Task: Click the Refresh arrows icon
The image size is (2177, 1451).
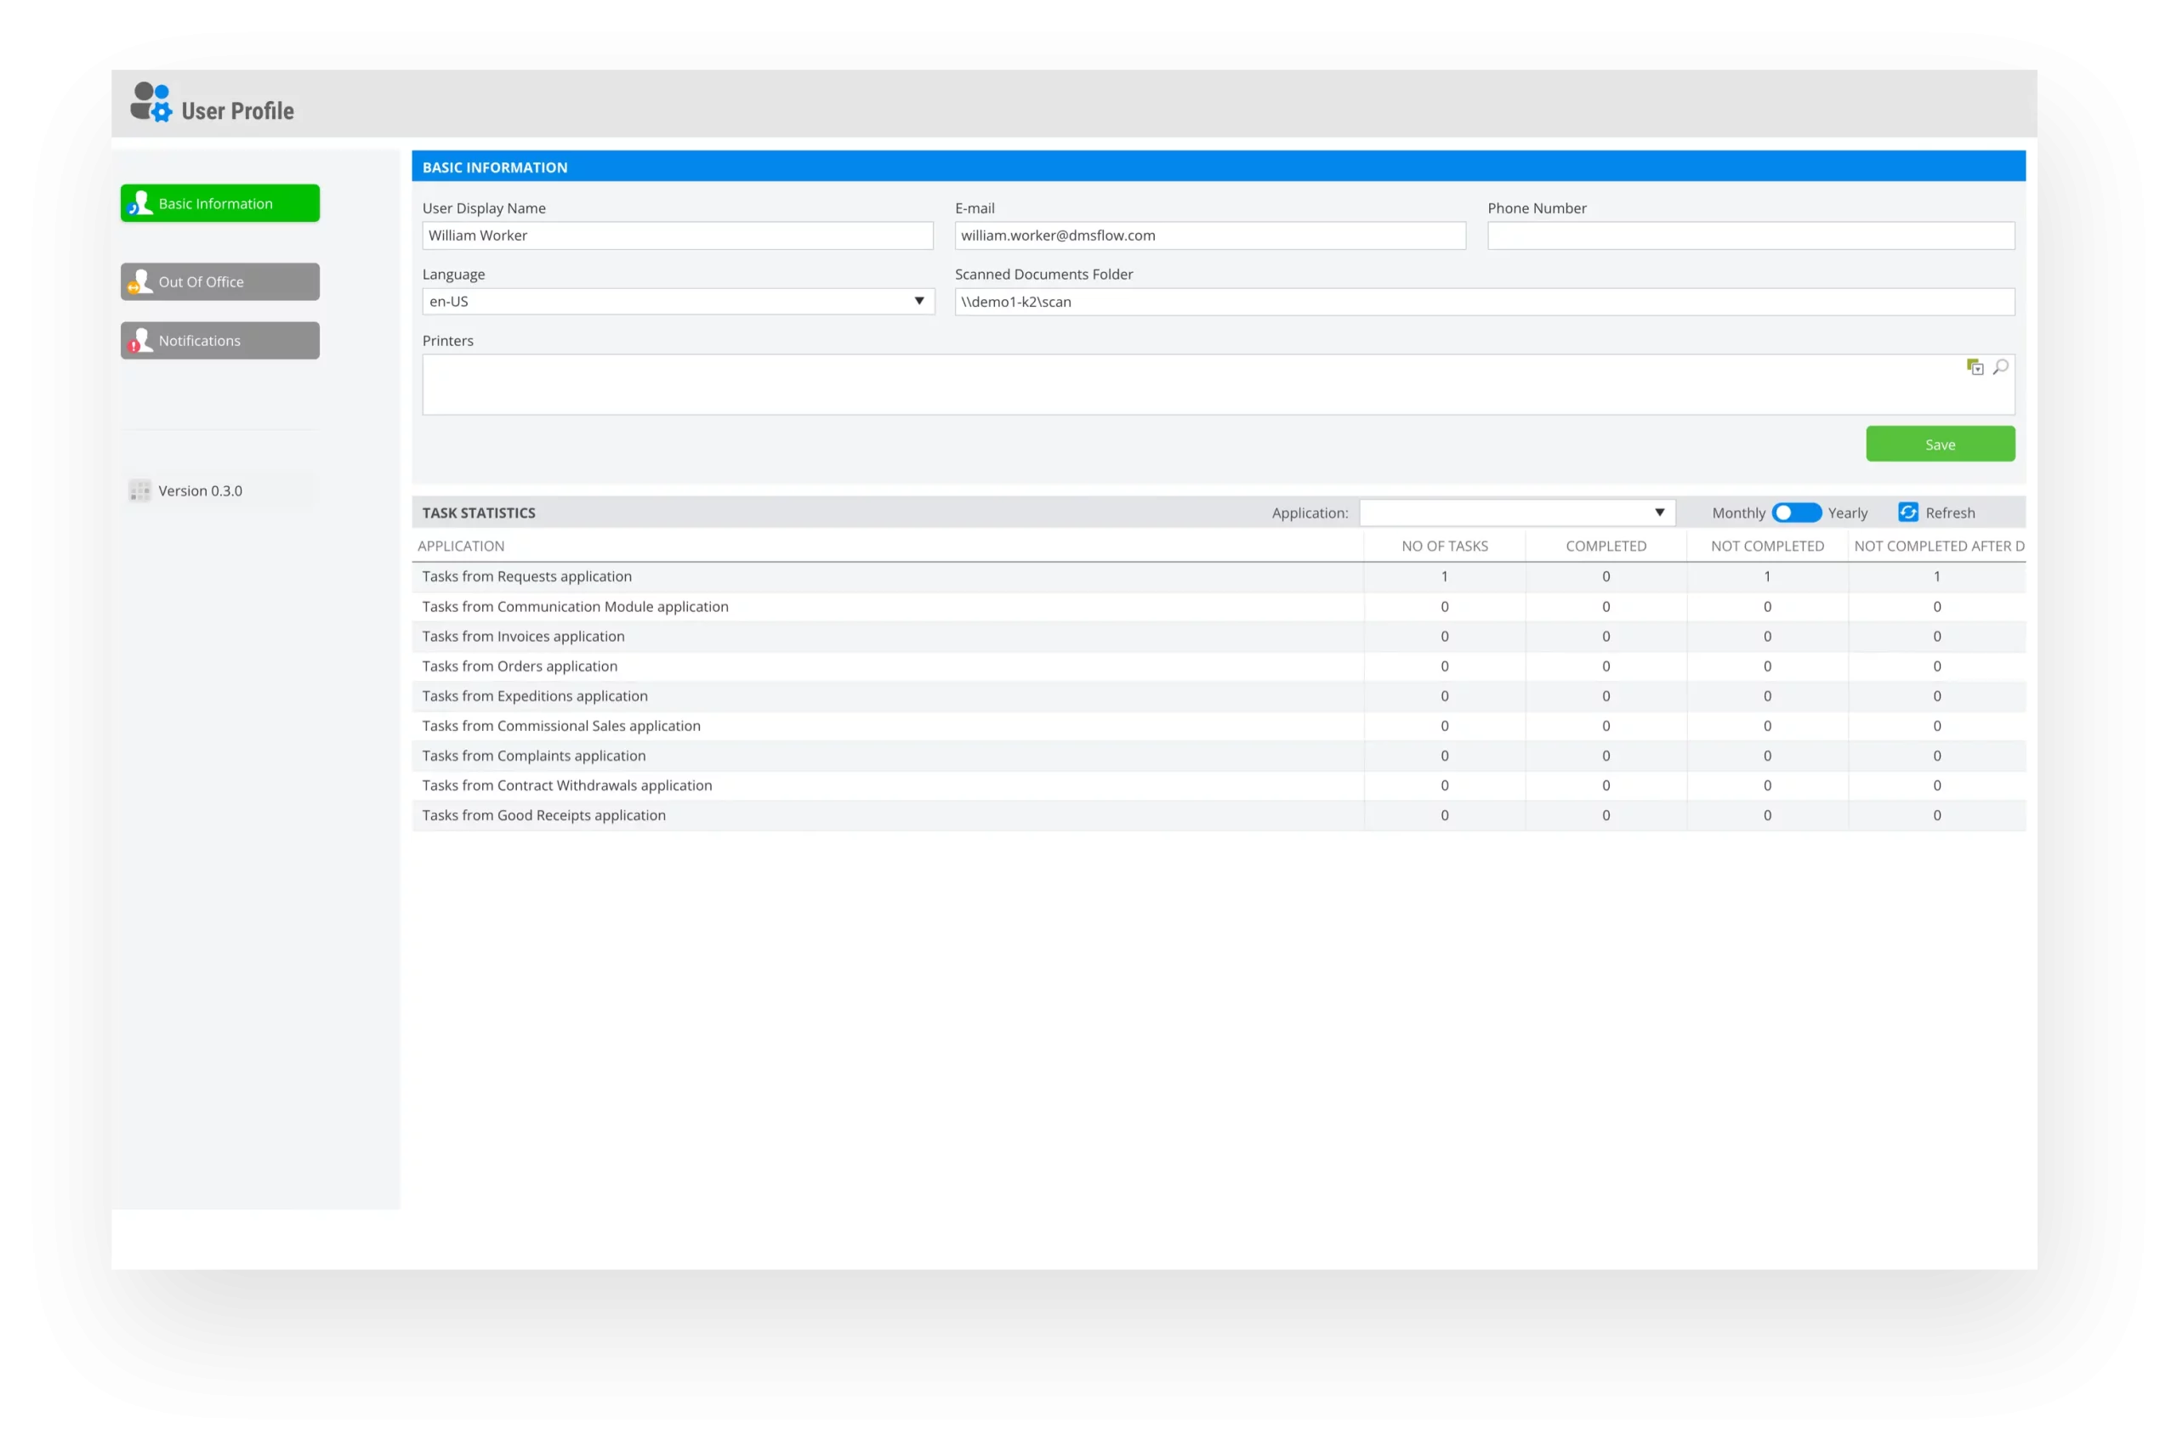Action: [1907, 513]
